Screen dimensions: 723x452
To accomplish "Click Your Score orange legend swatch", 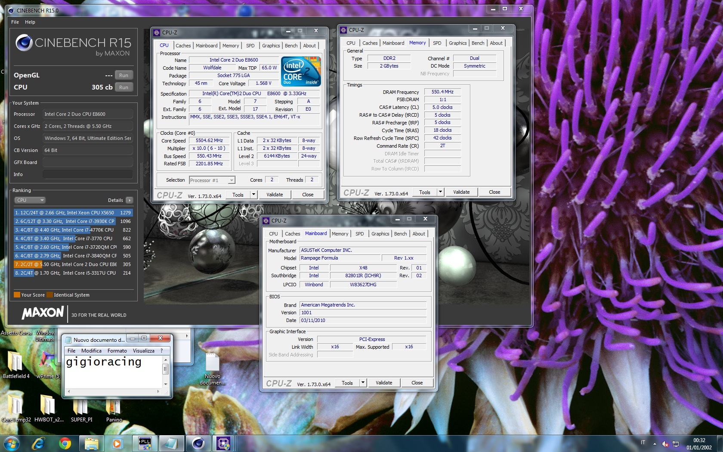I will point(17,295).
